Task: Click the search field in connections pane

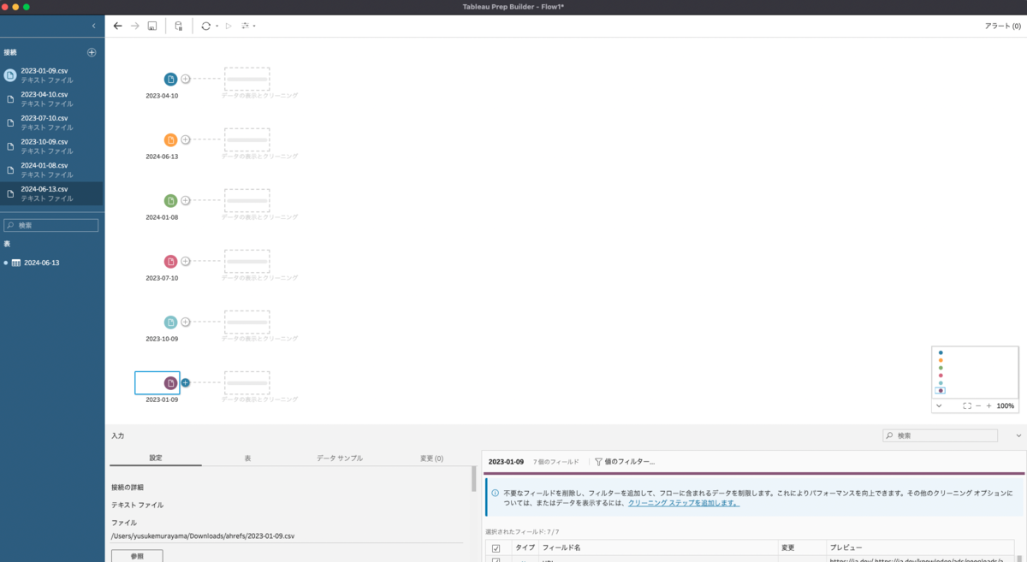Action: coord(51,225)
